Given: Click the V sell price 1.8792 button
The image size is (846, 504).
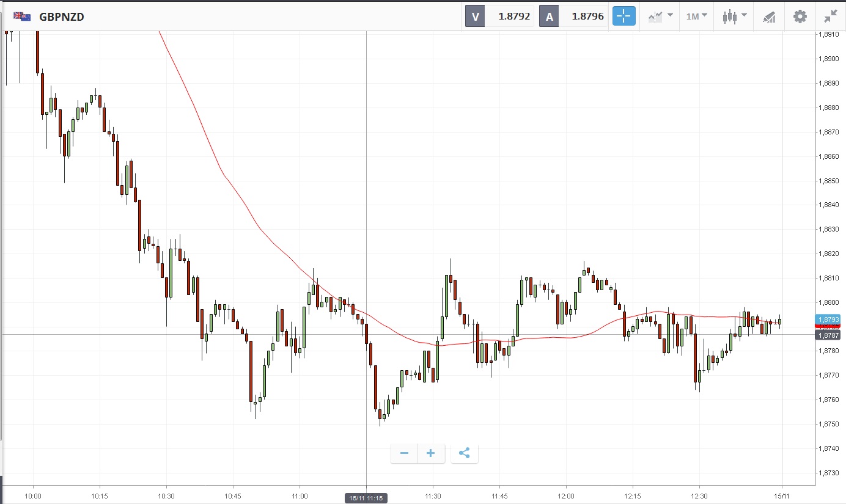Looking at the screenshot, I should point(500,16).
